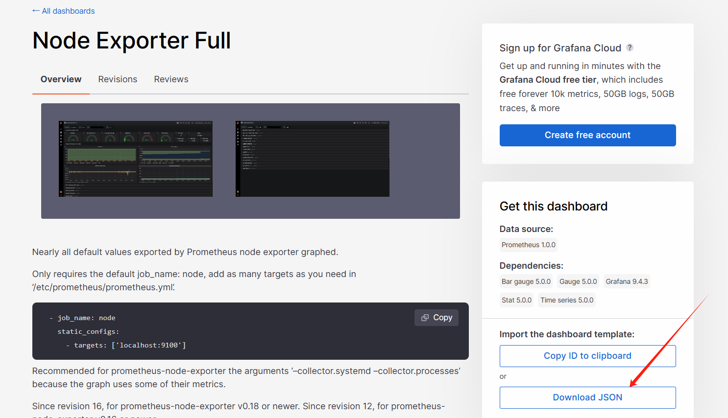
Task: Click the help icon beside Grafana Cloud
Action: click(630, 47)
